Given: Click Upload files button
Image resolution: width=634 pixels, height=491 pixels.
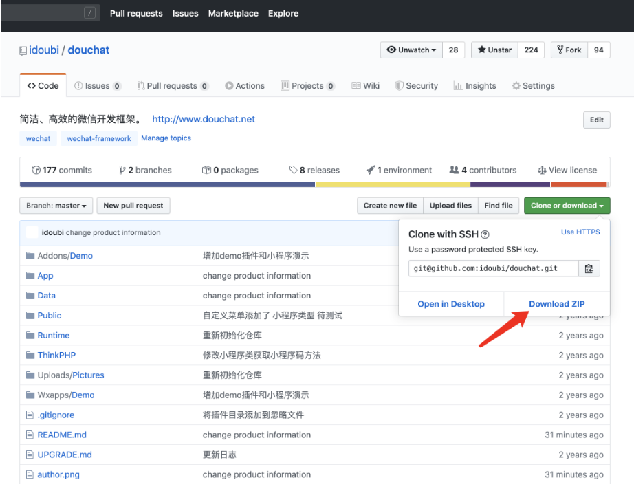Looking at the screenshot, I should point(450,206).
